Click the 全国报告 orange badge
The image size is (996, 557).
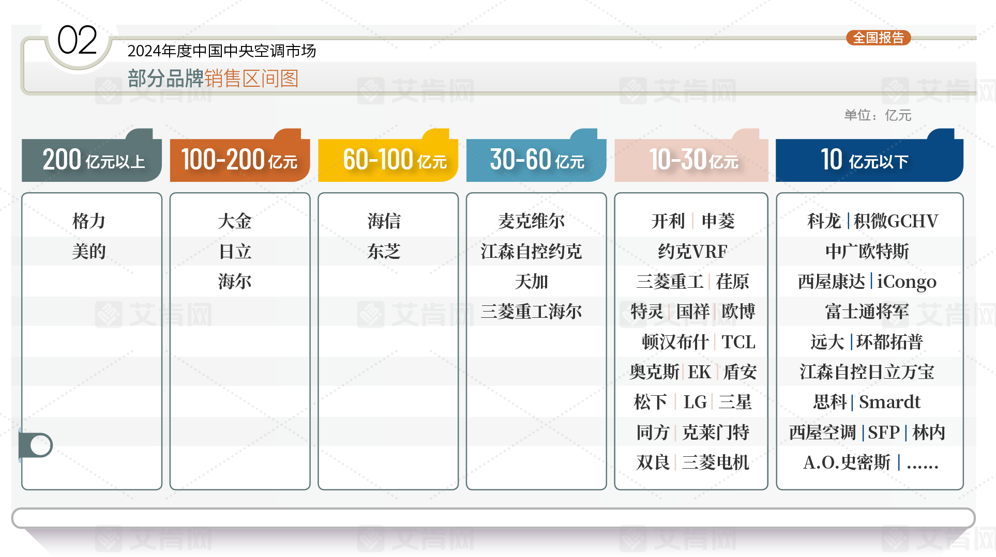[878, 38]
